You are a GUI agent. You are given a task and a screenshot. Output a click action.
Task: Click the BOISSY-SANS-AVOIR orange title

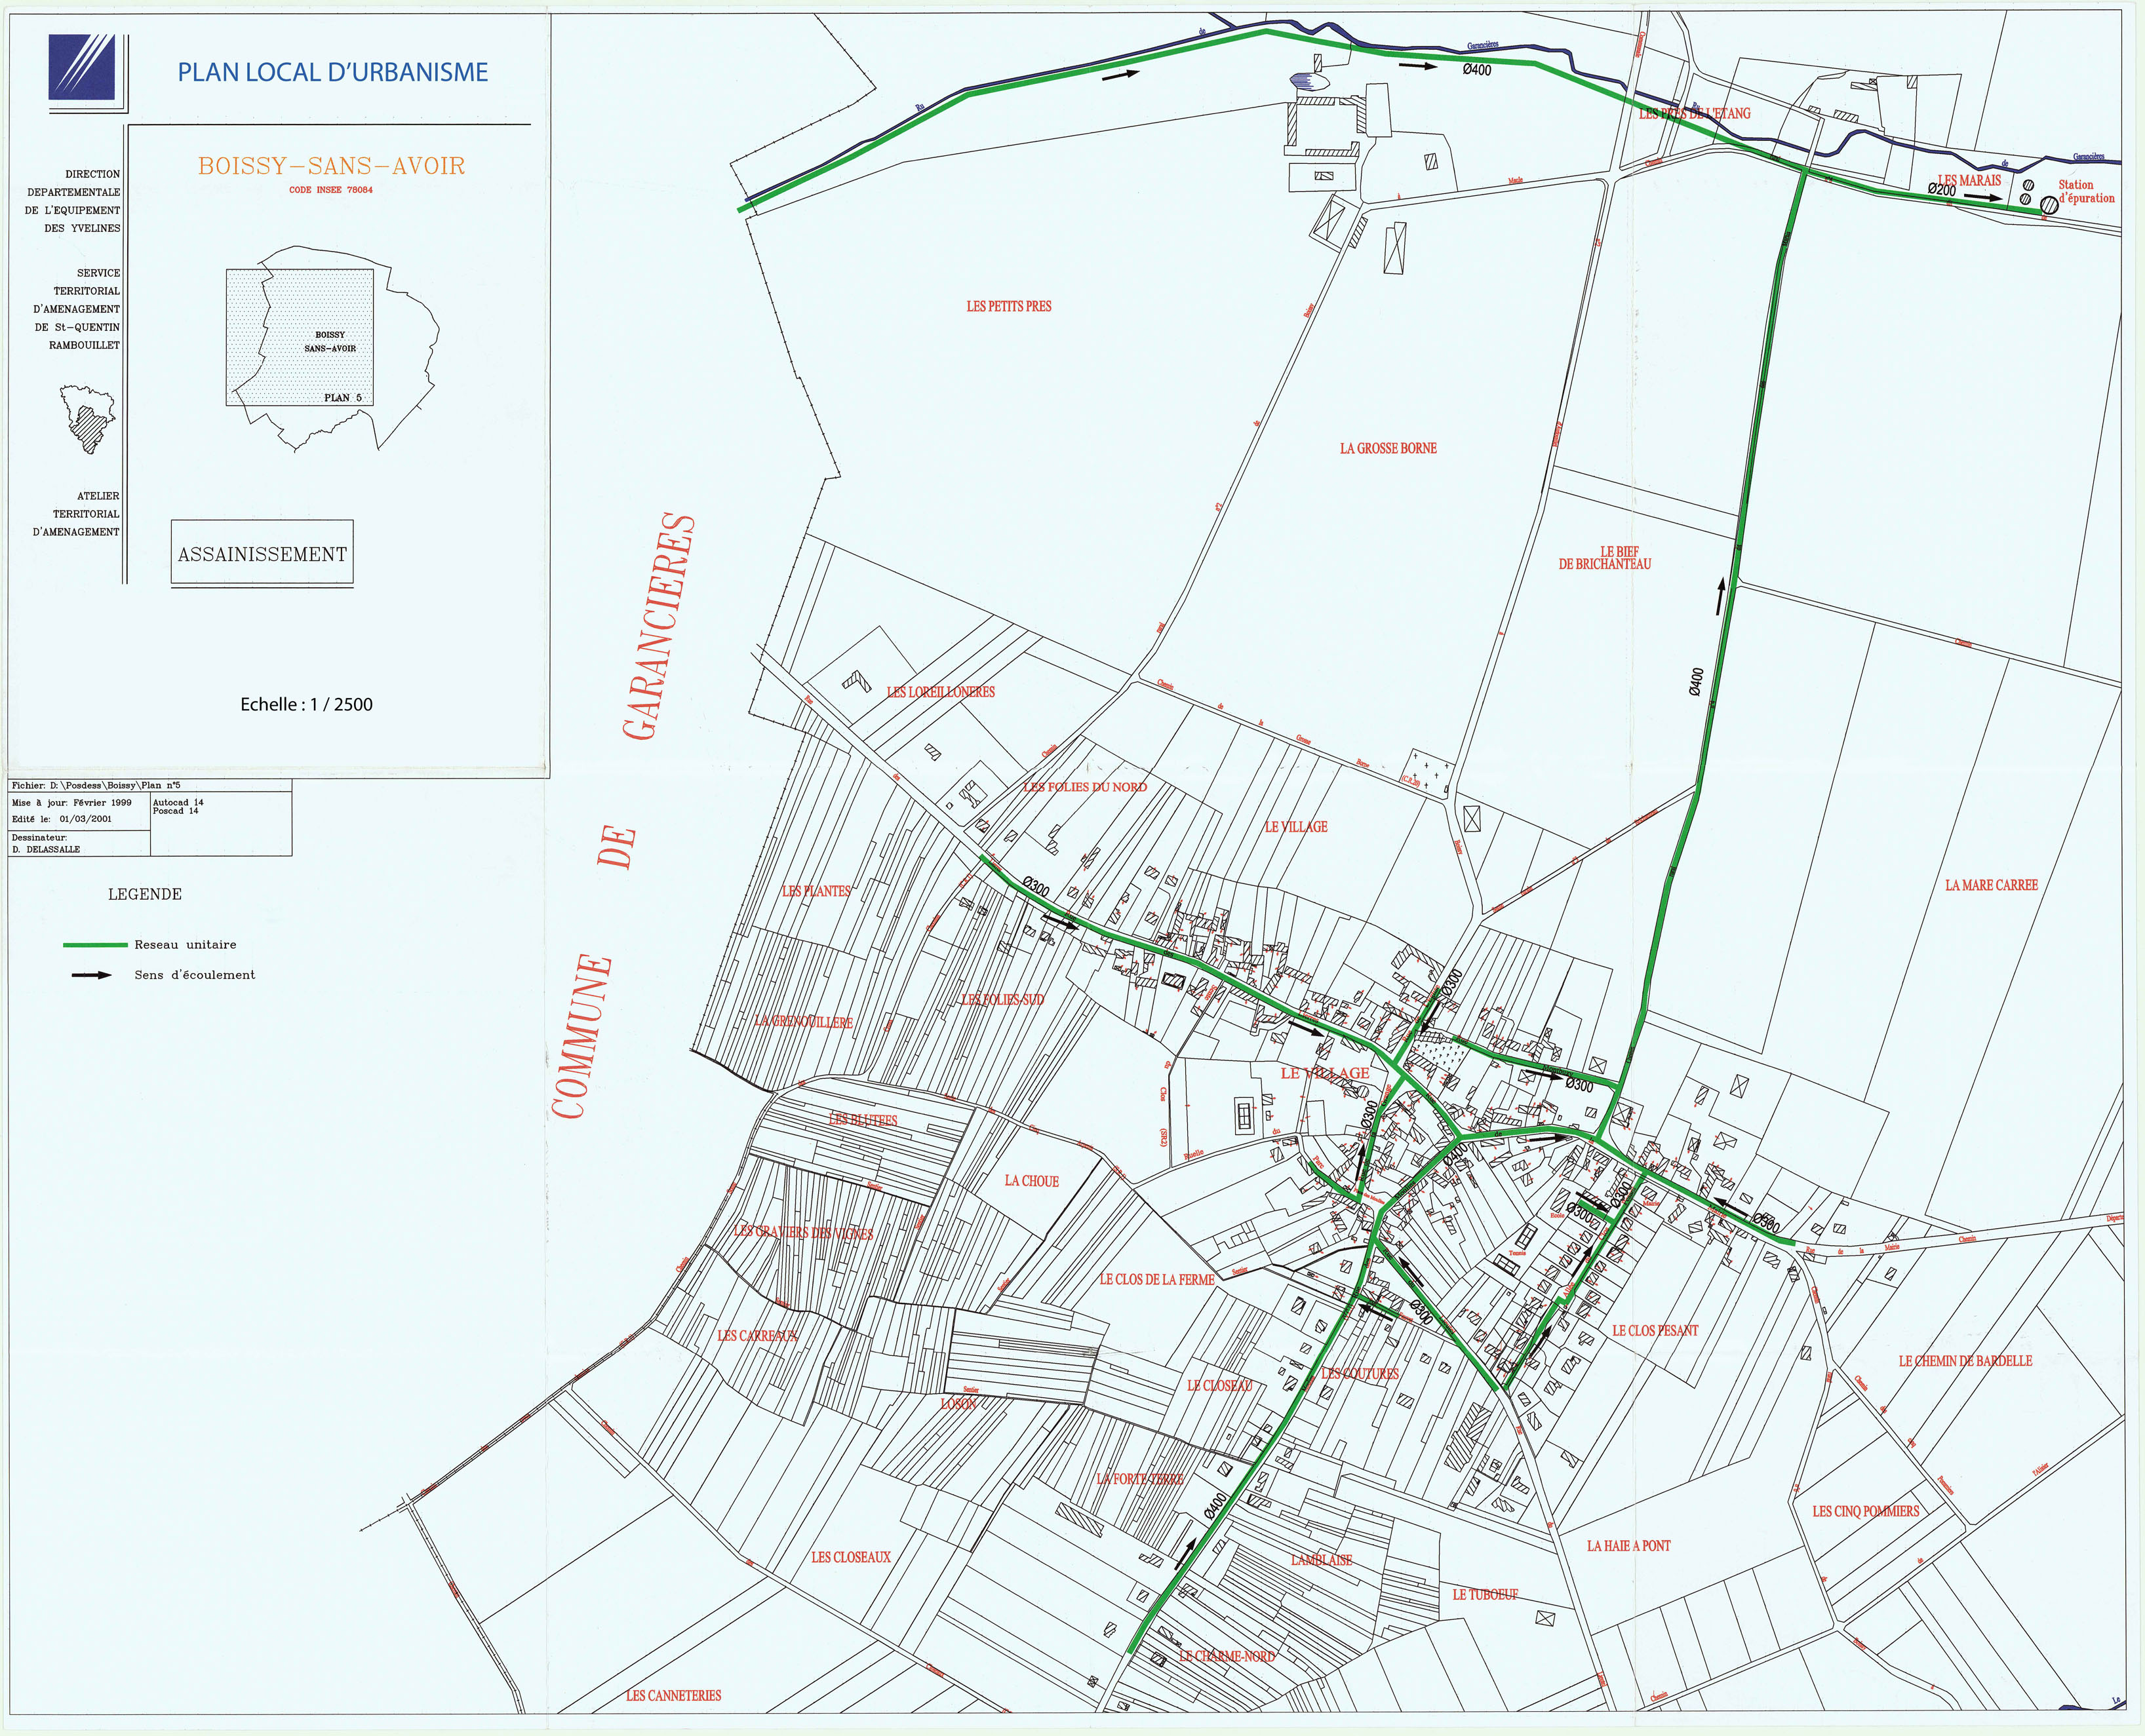point(331,166)
